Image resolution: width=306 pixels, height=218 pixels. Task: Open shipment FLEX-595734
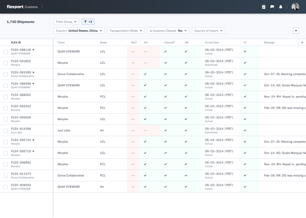[21, 140]
